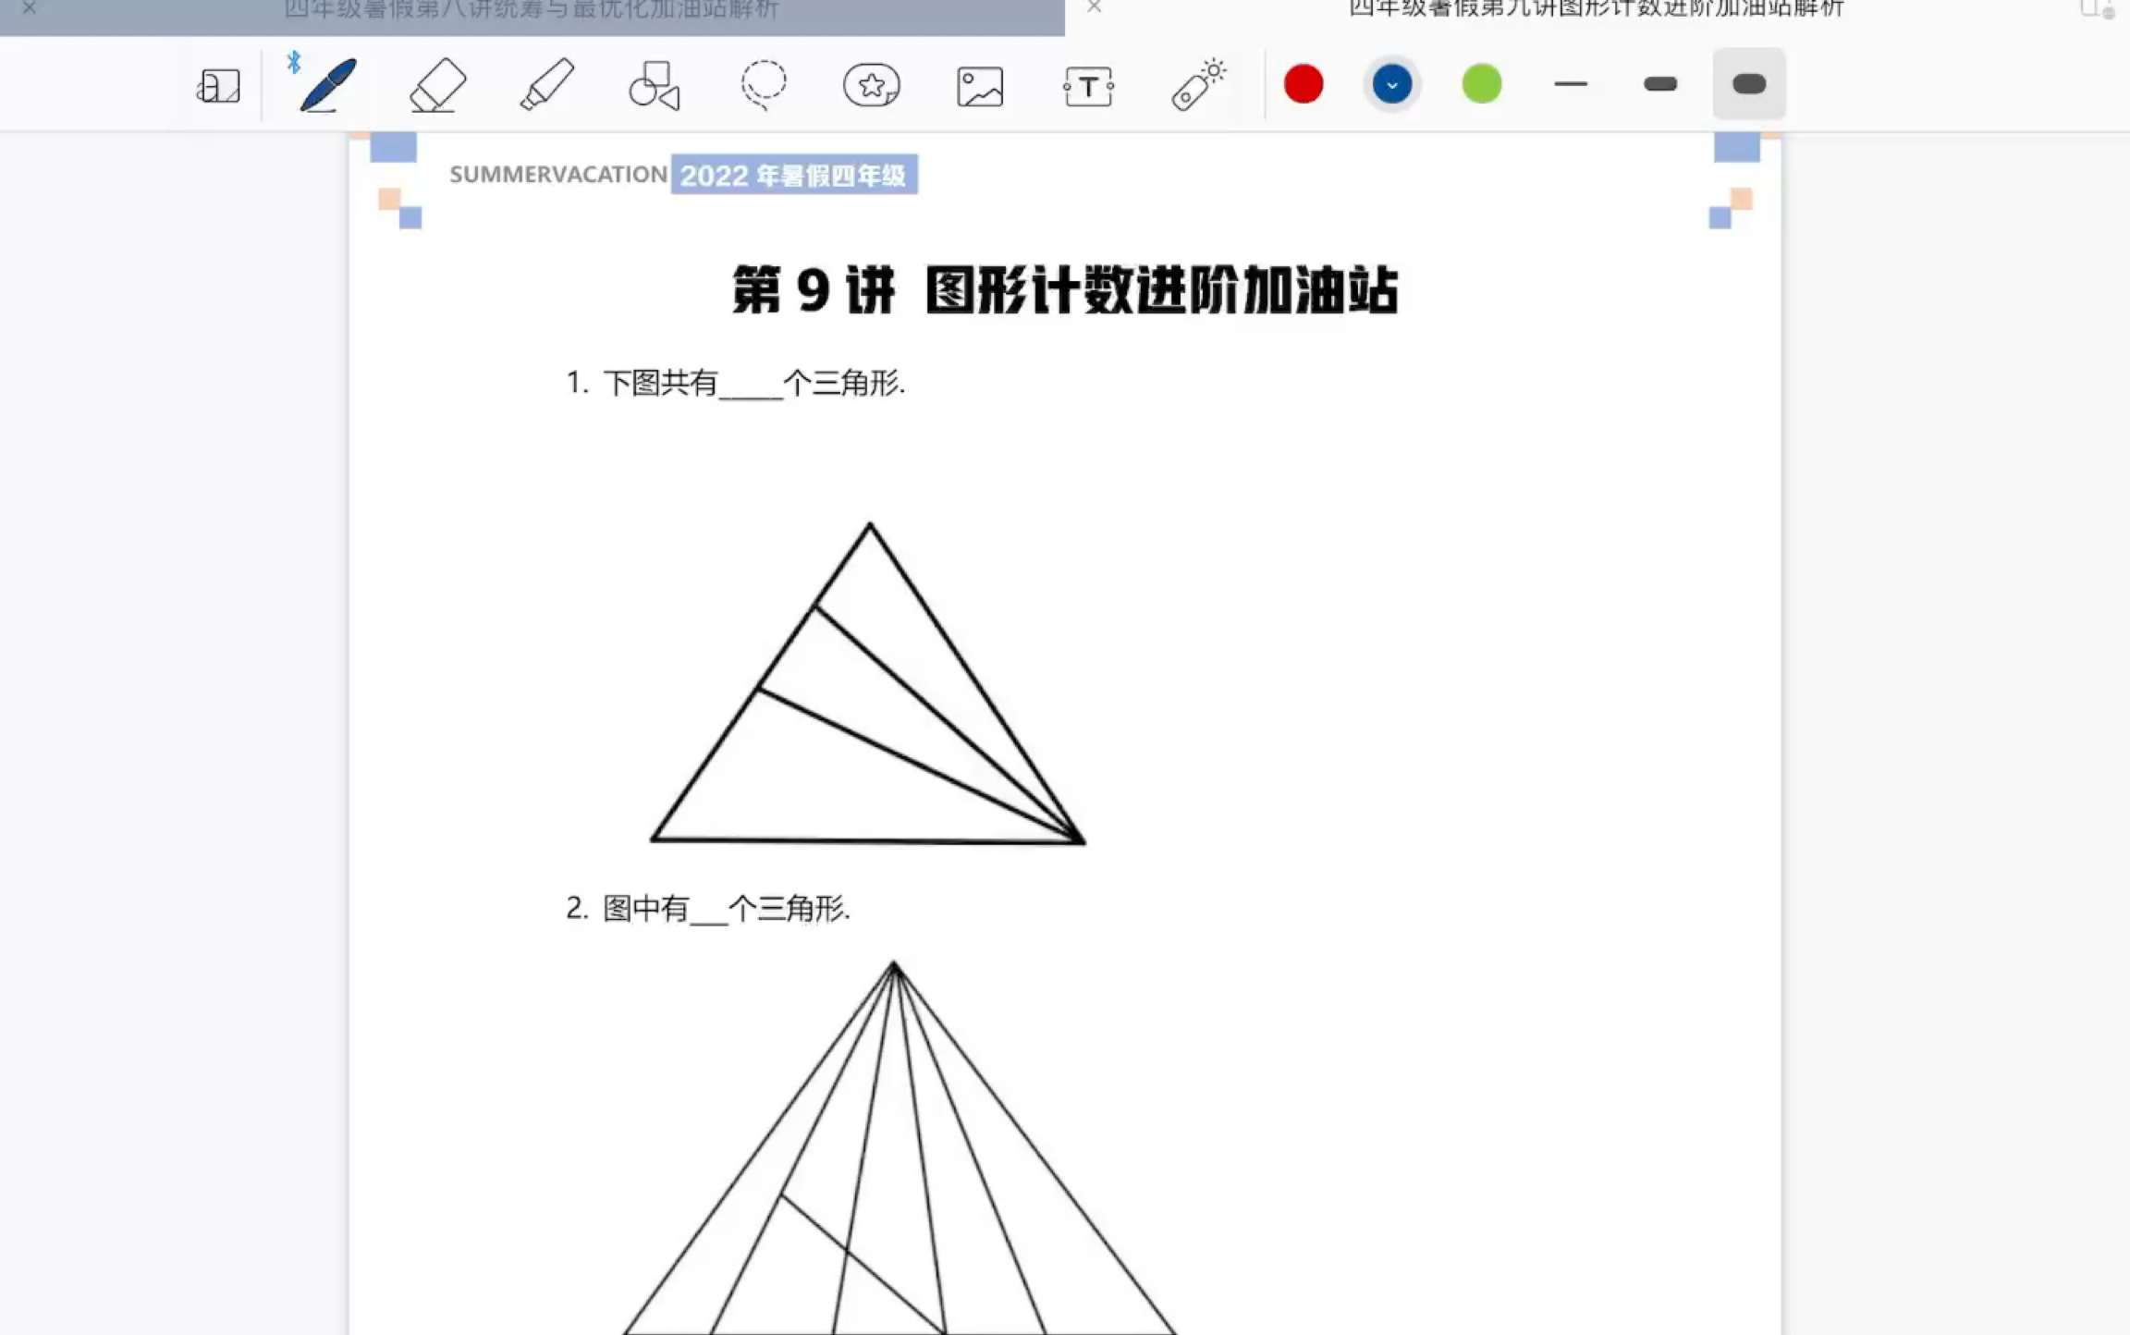Select the Image insert tool
Viewport: 2130px width, 1335px height.
coord(978,83)
